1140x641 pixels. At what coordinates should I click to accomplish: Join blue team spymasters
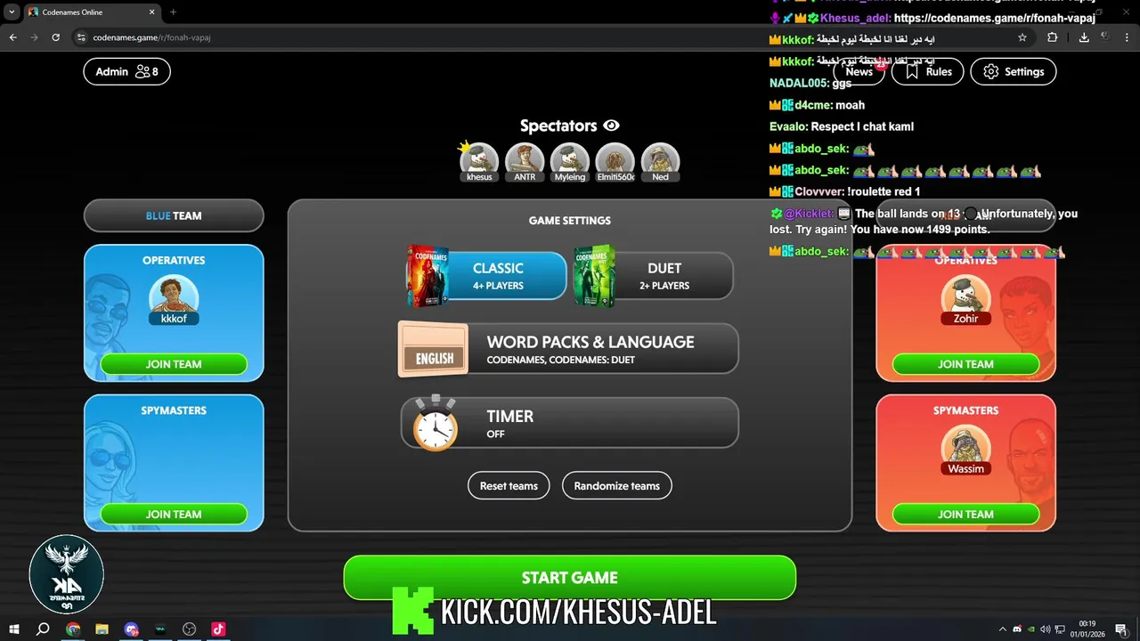[x=174, y=514]
